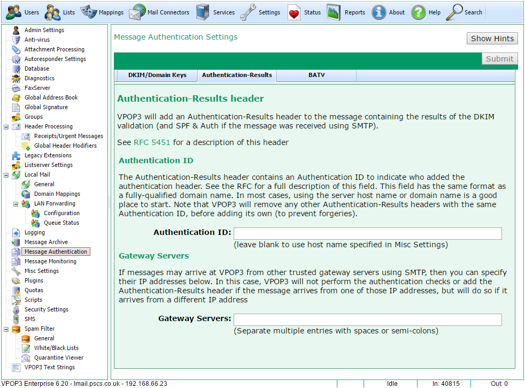The width and height of the screenshot is (525, 388).
Task: Click the Diagnostics bug icon
Action: (16, 79)
